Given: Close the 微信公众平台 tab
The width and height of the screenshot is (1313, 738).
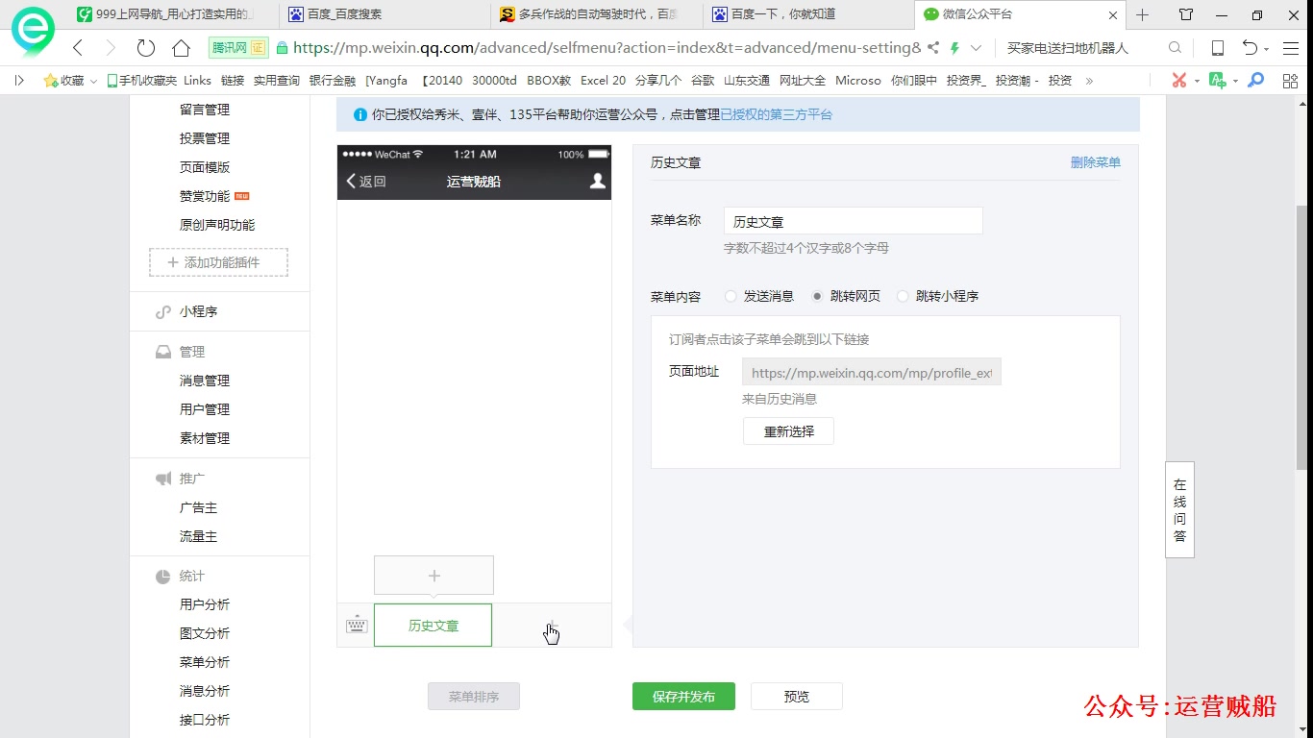Looking at the screenshot, I should (x=1113, y=15).
